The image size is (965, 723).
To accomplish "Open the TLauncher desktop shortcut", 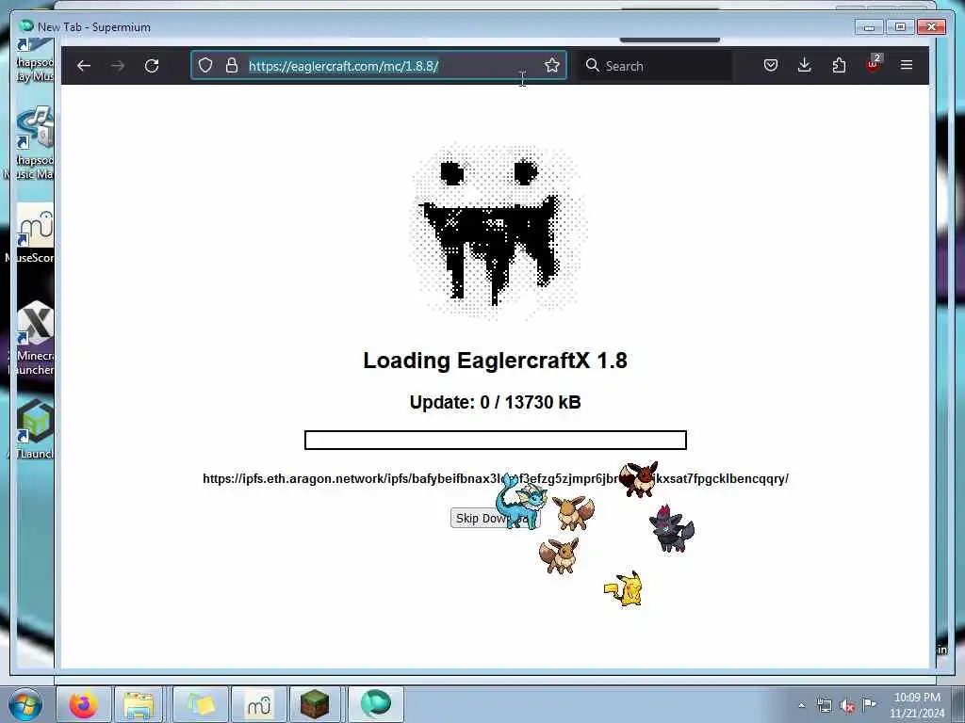I will coord(33,429).
